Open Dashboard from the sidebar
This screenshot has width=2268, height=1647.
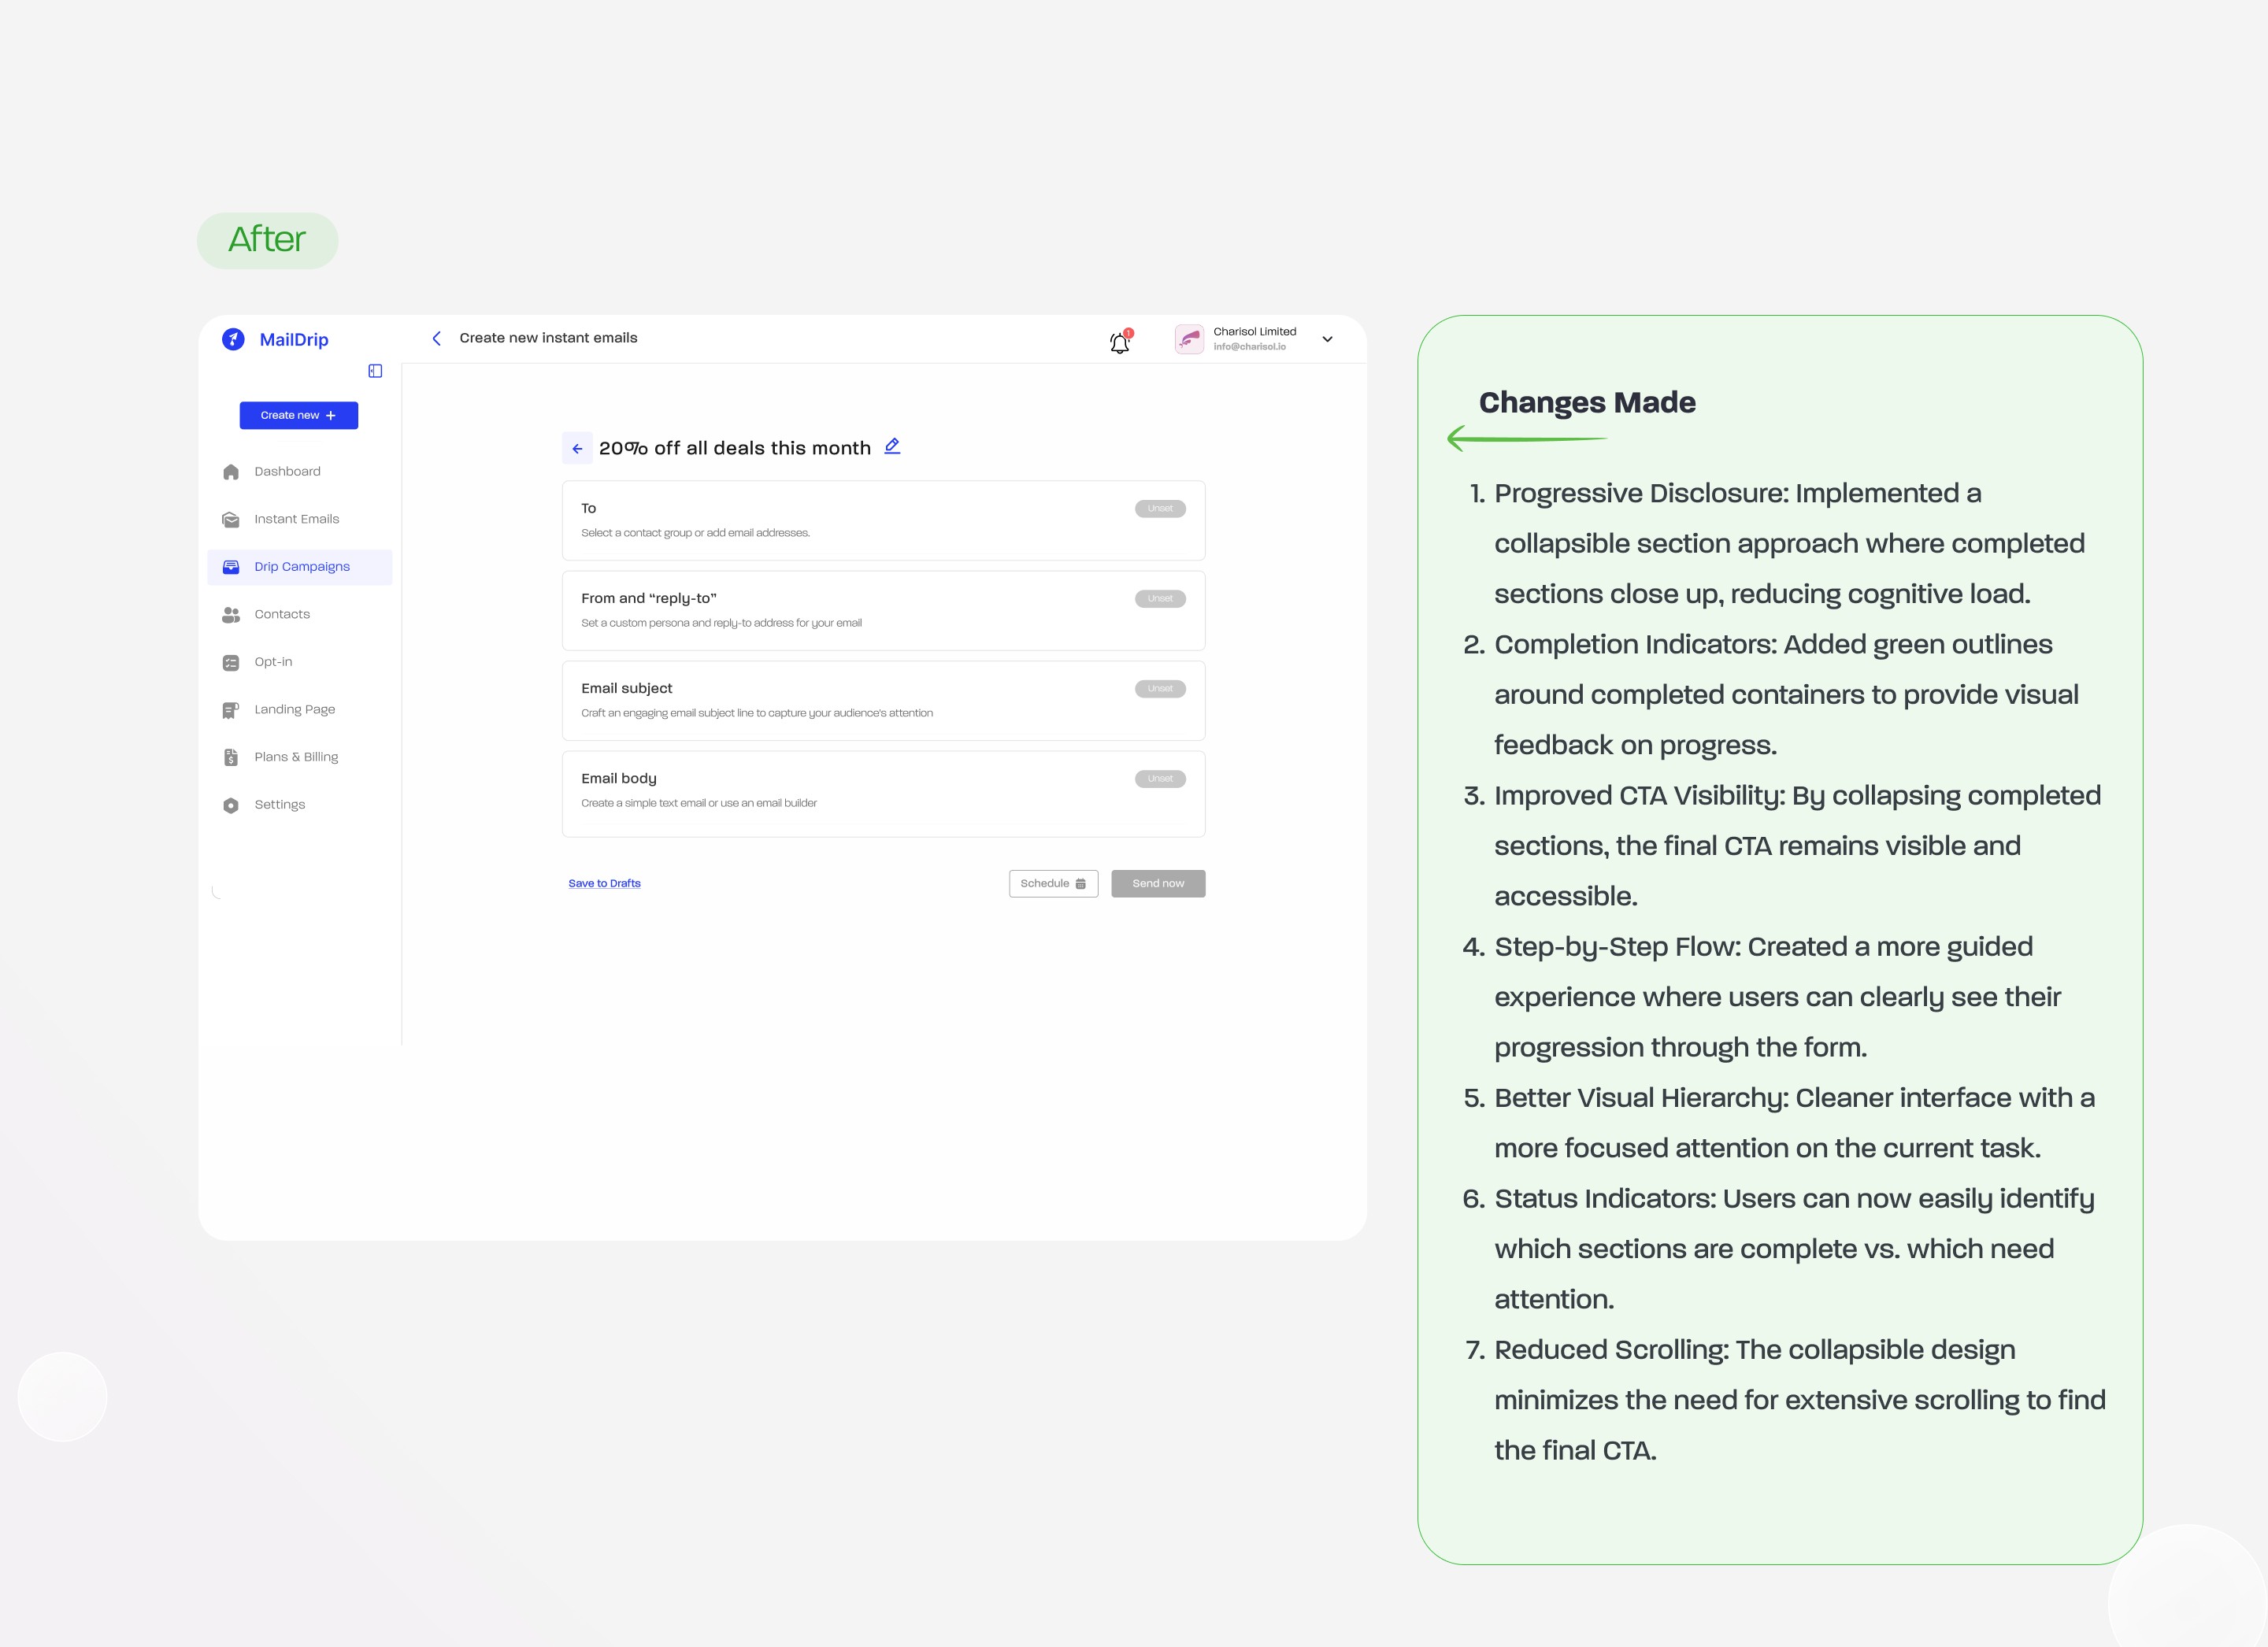[x=287, y=471]
